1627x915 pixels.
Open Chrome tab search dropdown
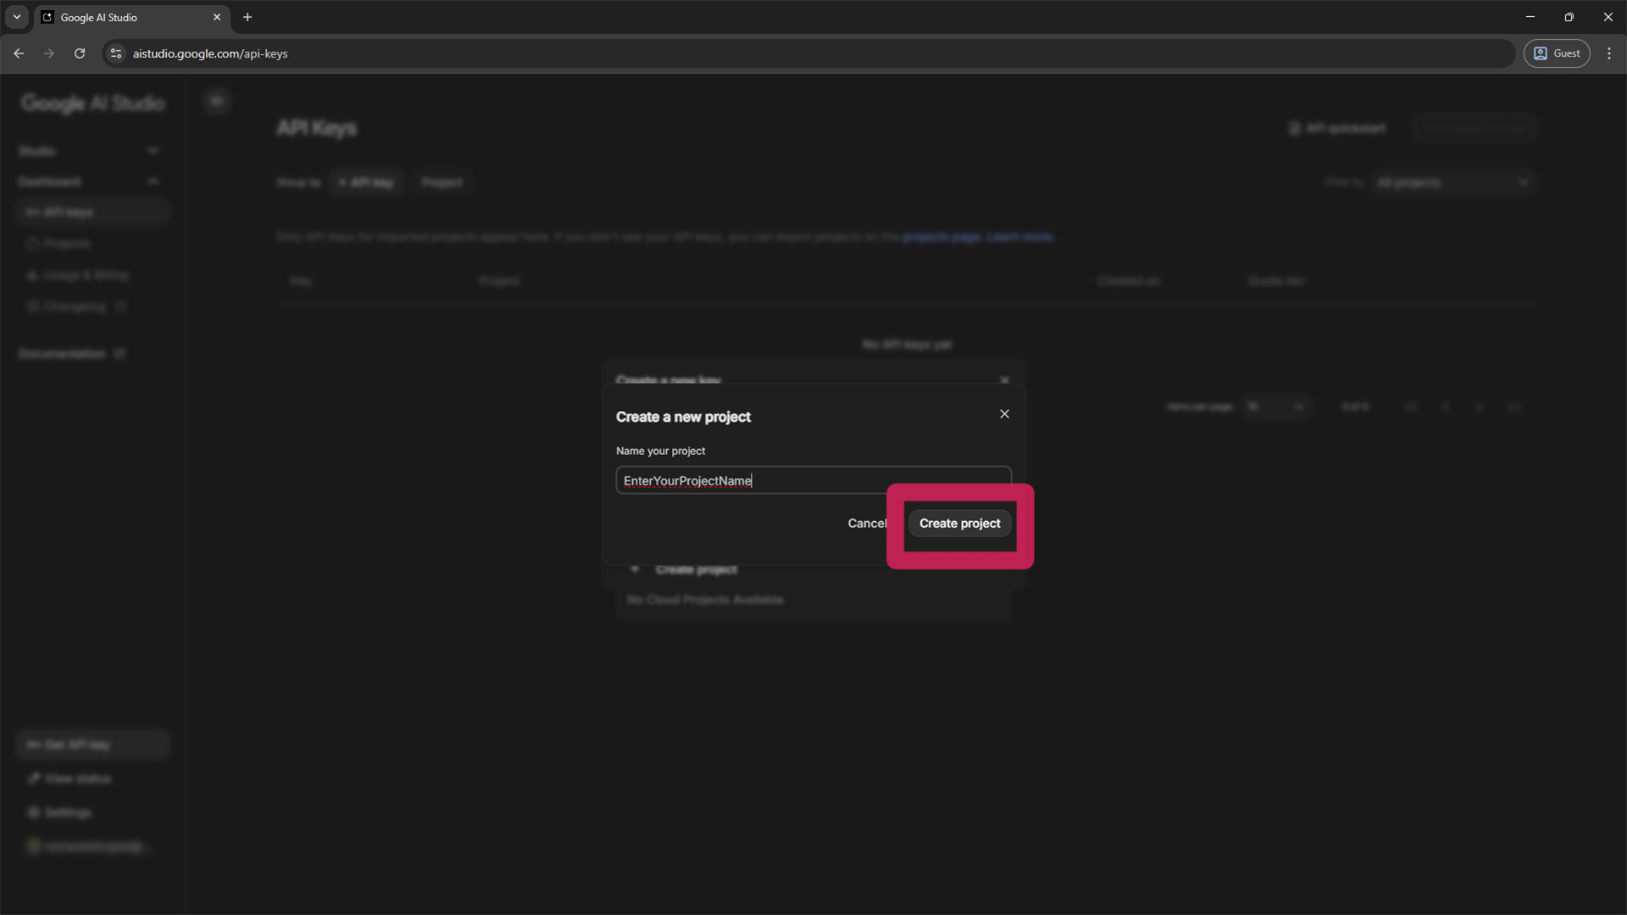coord(17,17)
